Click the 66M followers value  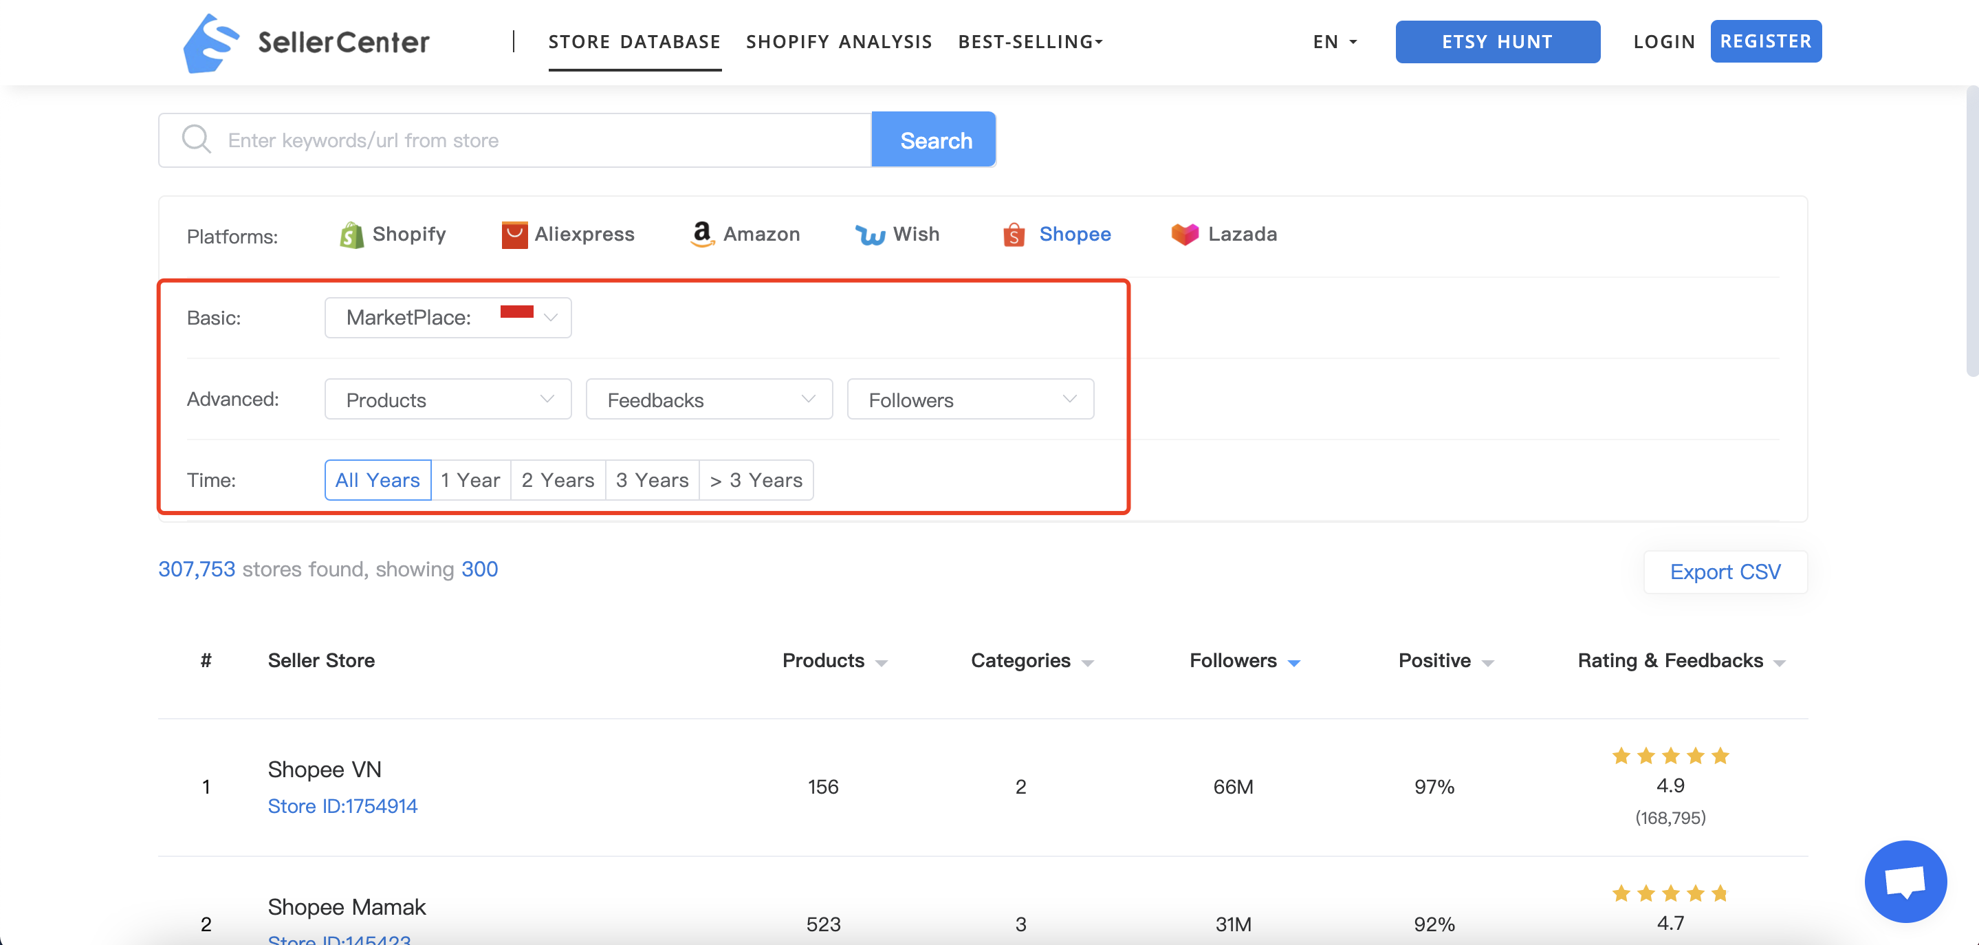1233,787
